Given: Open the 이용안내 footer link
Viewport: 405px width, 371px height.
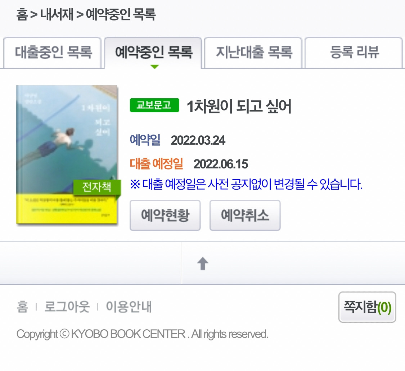Looking at the screenshot, I should pos(129,307).
